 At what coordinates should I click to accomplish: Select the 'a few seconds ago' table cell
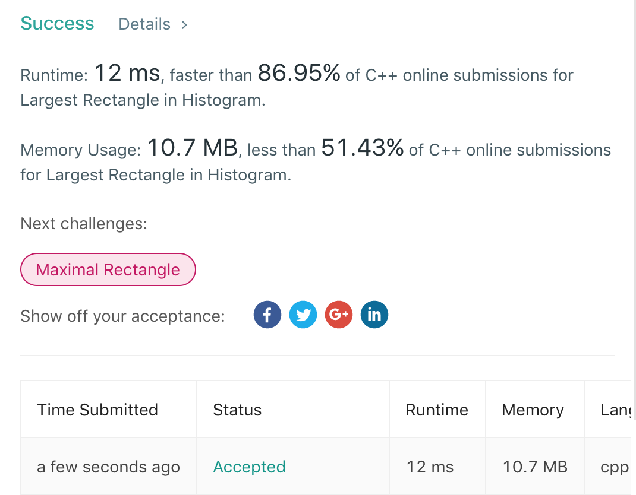pos(108,467)
